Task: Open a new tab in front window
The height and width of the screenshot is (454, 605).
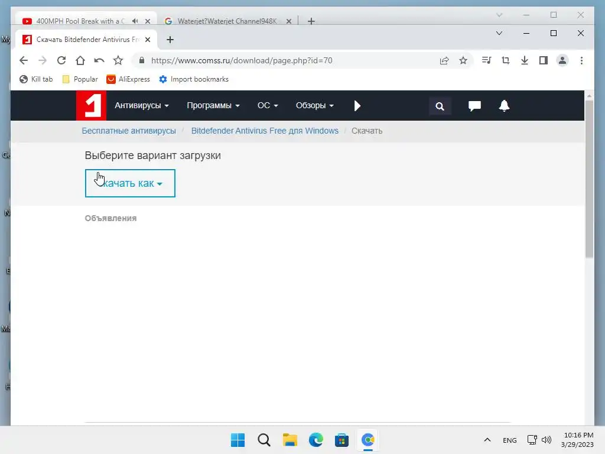Action: tap(170, 40)
